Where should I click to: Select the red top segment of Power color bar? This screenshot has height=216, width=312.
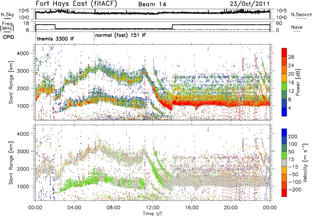284,52
